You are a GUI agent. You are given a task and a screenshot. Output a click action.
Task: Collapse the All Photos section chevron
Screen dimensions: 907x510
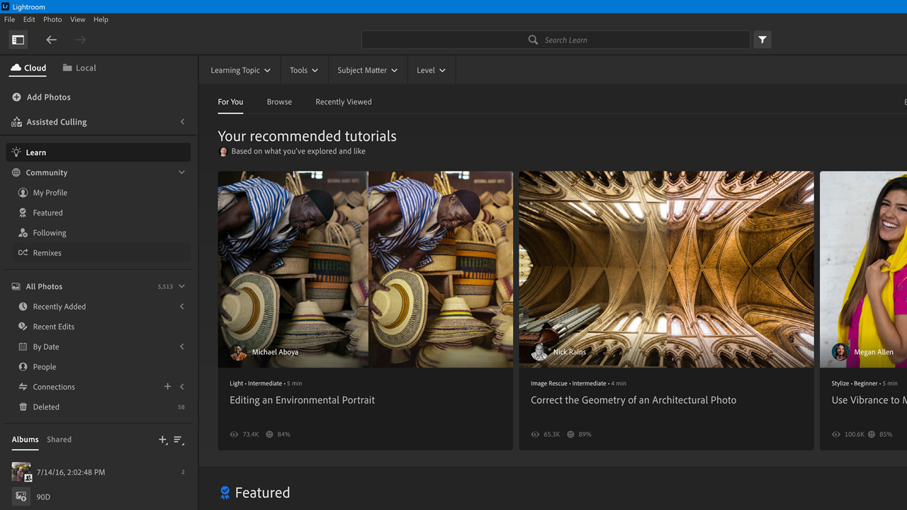182,287
